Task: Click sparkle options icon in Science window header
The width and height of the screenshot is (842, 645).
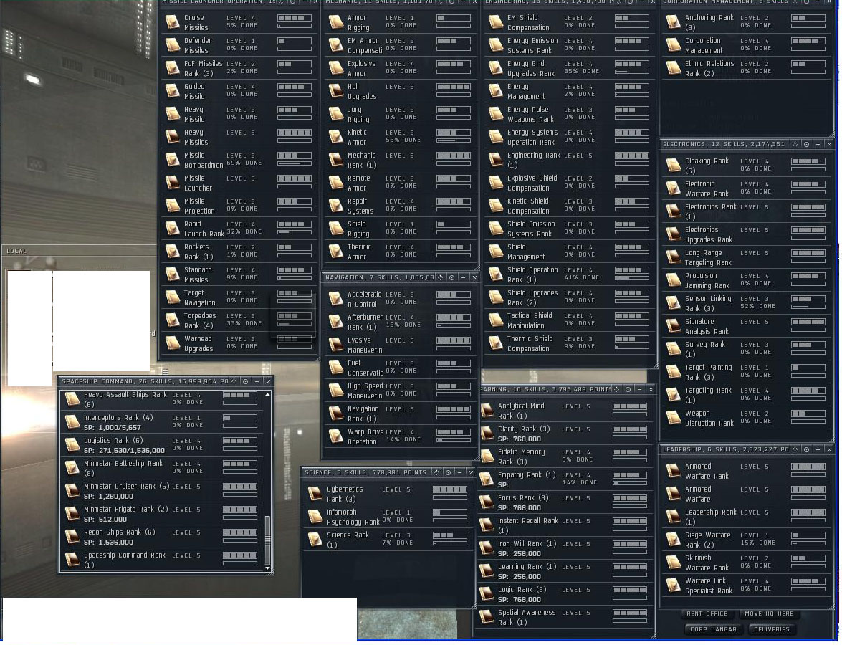Action: (x=436, y=472)
